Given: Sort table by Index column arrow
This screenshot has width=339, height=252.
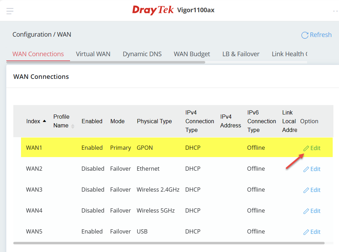Looking at the screenshot, I should pos(44,121).
